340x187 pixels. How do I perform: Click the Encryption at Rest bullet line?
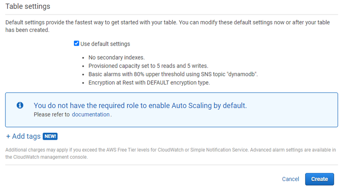tap(149, 83)
